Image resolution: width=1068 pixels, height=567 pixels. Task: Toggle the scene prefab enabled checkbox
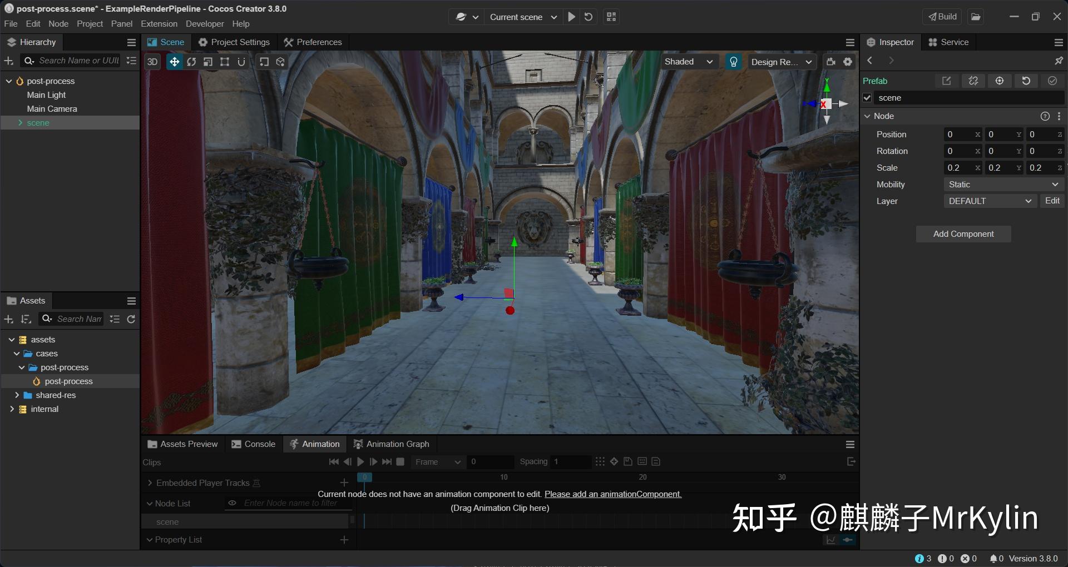click(x=867, y=97)
